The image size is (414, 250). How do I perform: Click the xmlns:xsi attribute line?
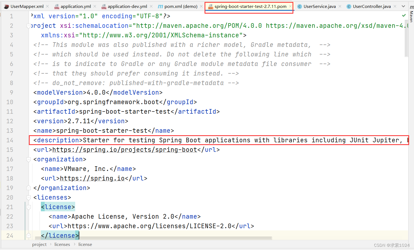coord(144,35)
